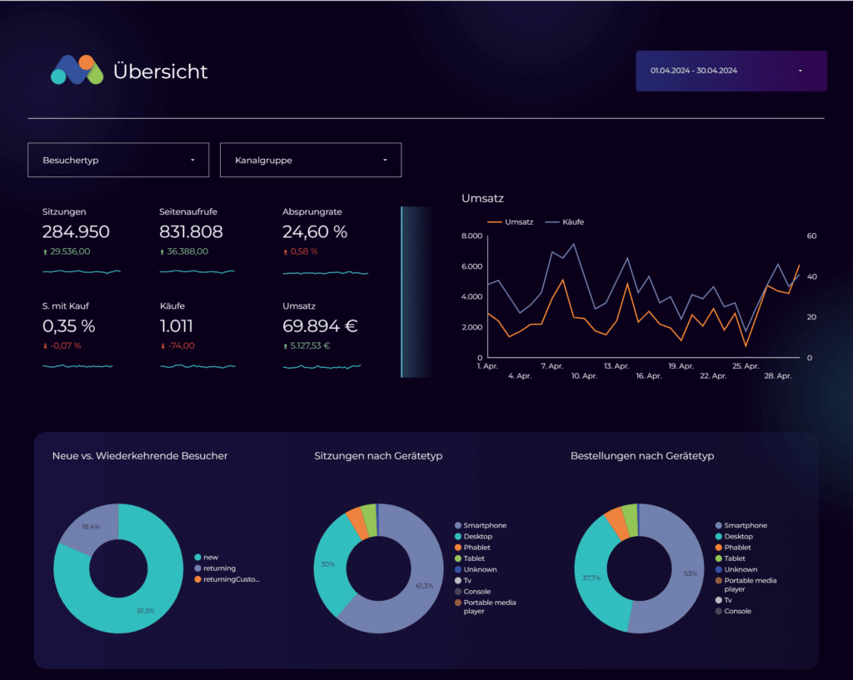853x680 pixels.
Task: Select Desktop in the Bestellungen nach Gerätetyp legend
Action: click(x=738, y=537)
